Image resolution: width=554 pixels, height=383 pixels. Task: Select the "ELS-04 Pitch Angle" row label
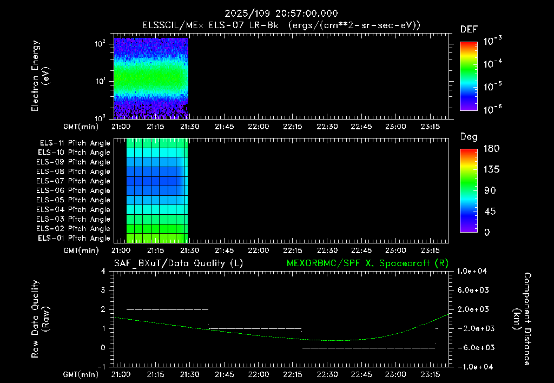click(73, 209)
